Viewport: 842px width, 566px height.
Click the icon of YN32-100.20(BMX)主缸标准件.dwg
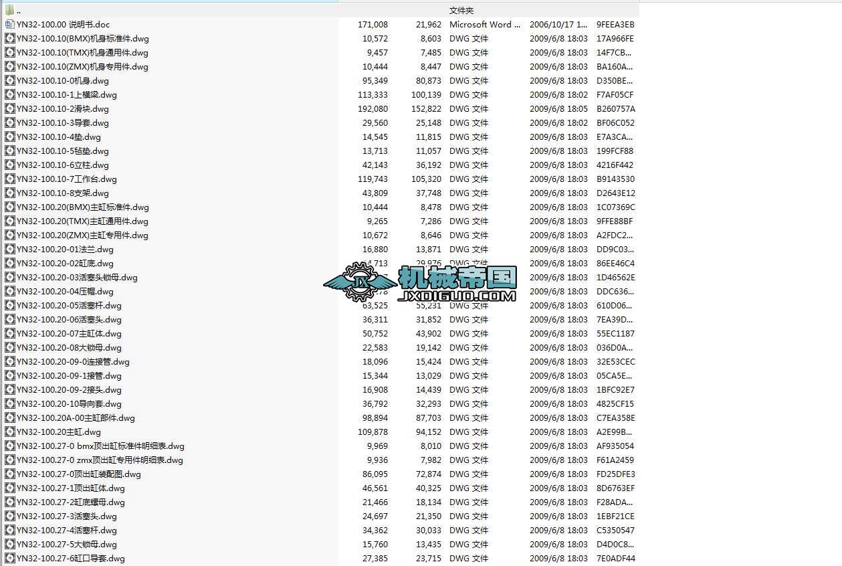tap(9, 207)
